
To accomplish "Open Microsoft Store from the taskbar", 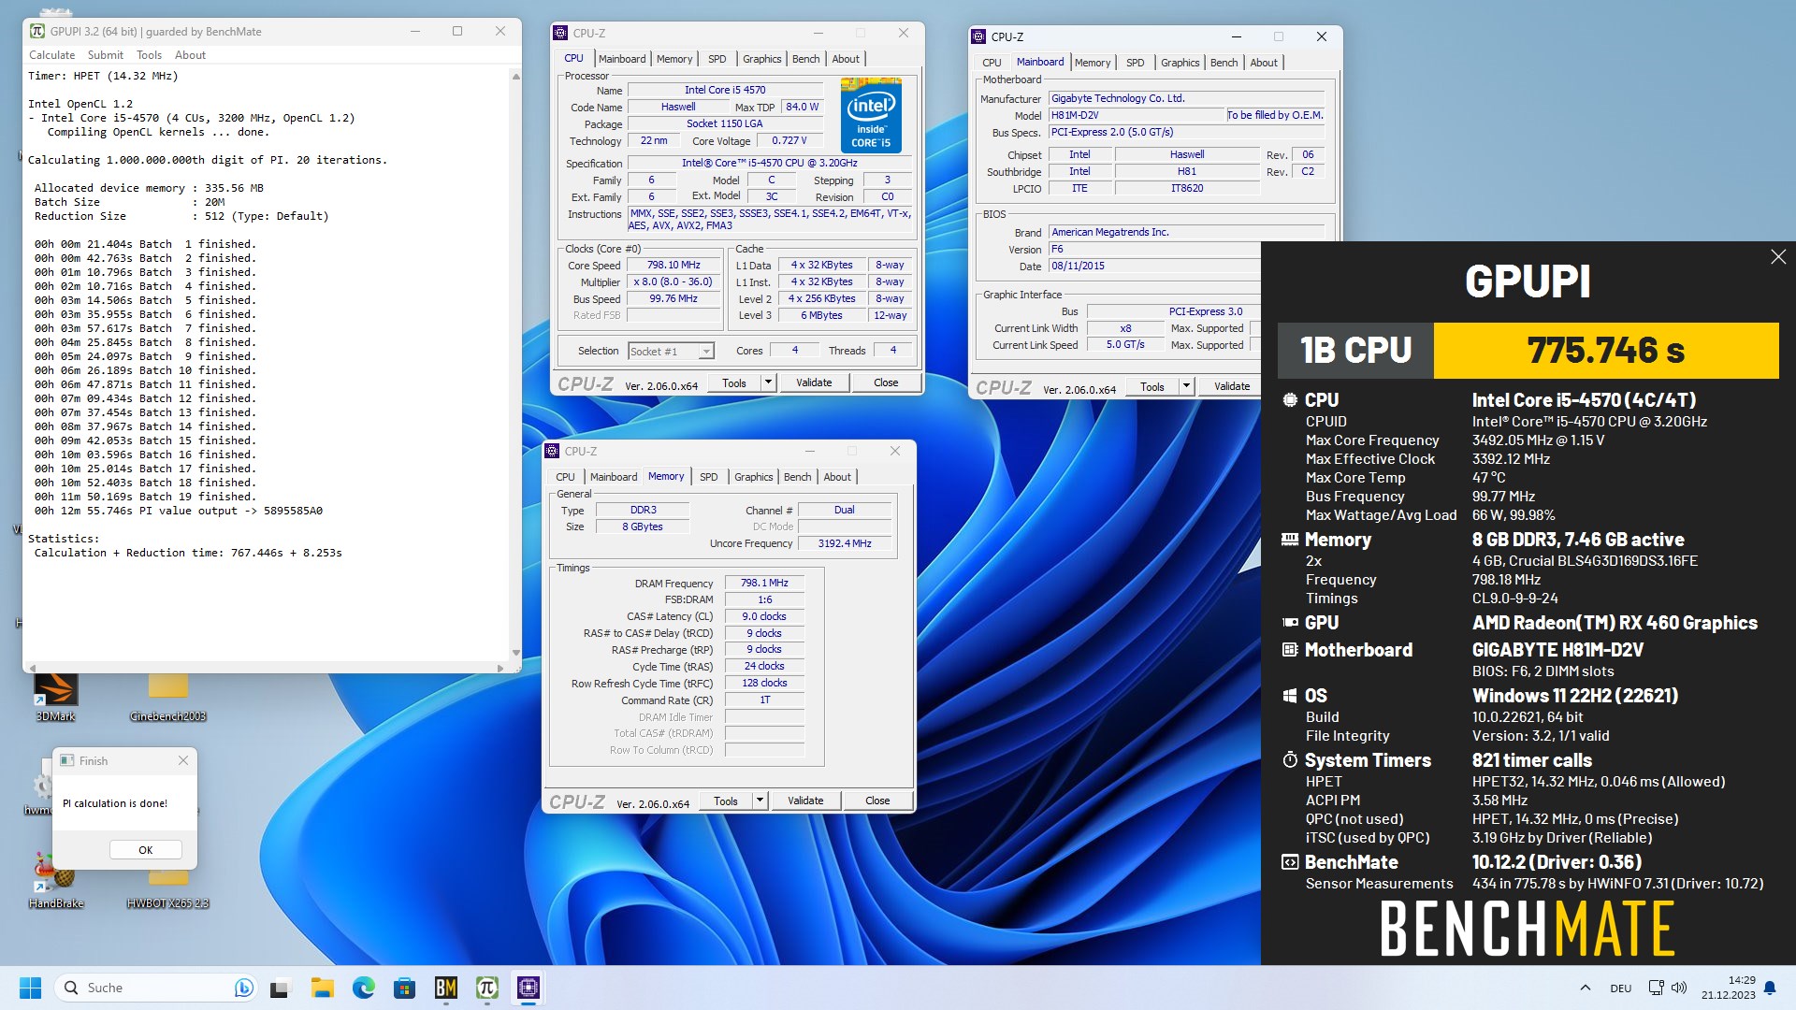I will click(x=404, y=988).
